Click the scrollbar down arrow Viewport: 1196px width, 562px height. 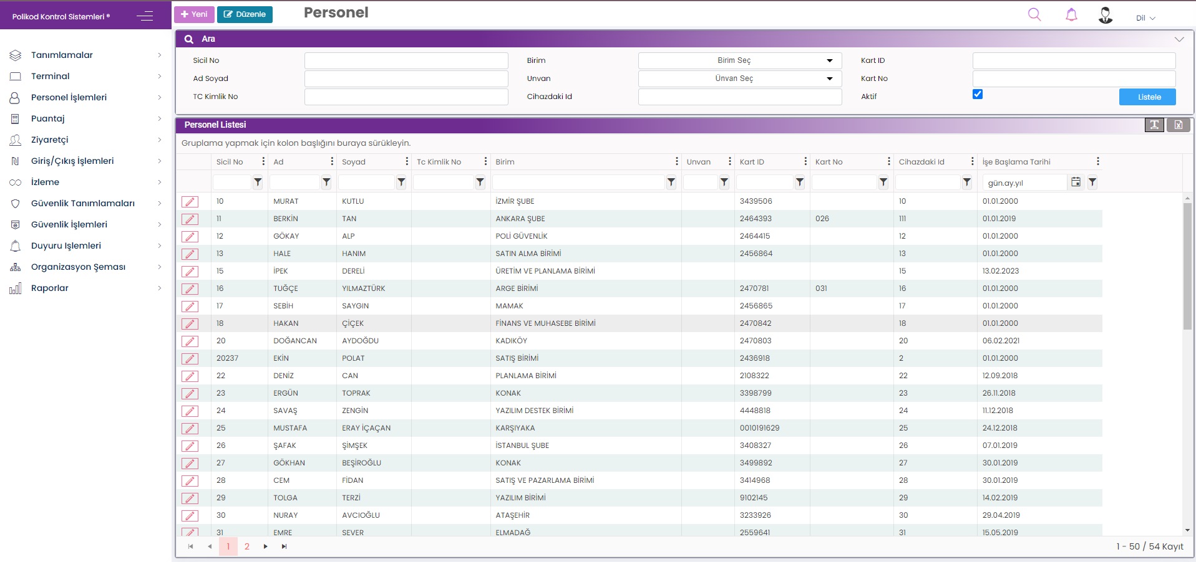point(1187,530)
